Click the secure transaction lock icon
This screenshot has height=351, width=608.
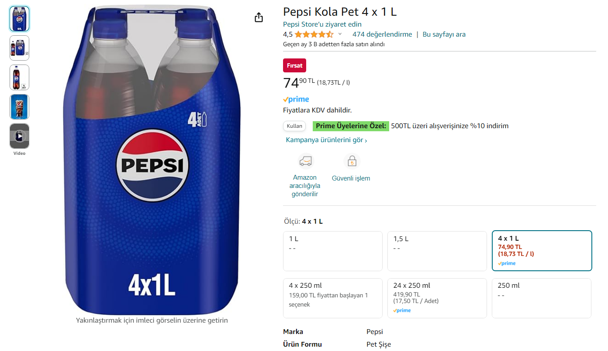351,161
